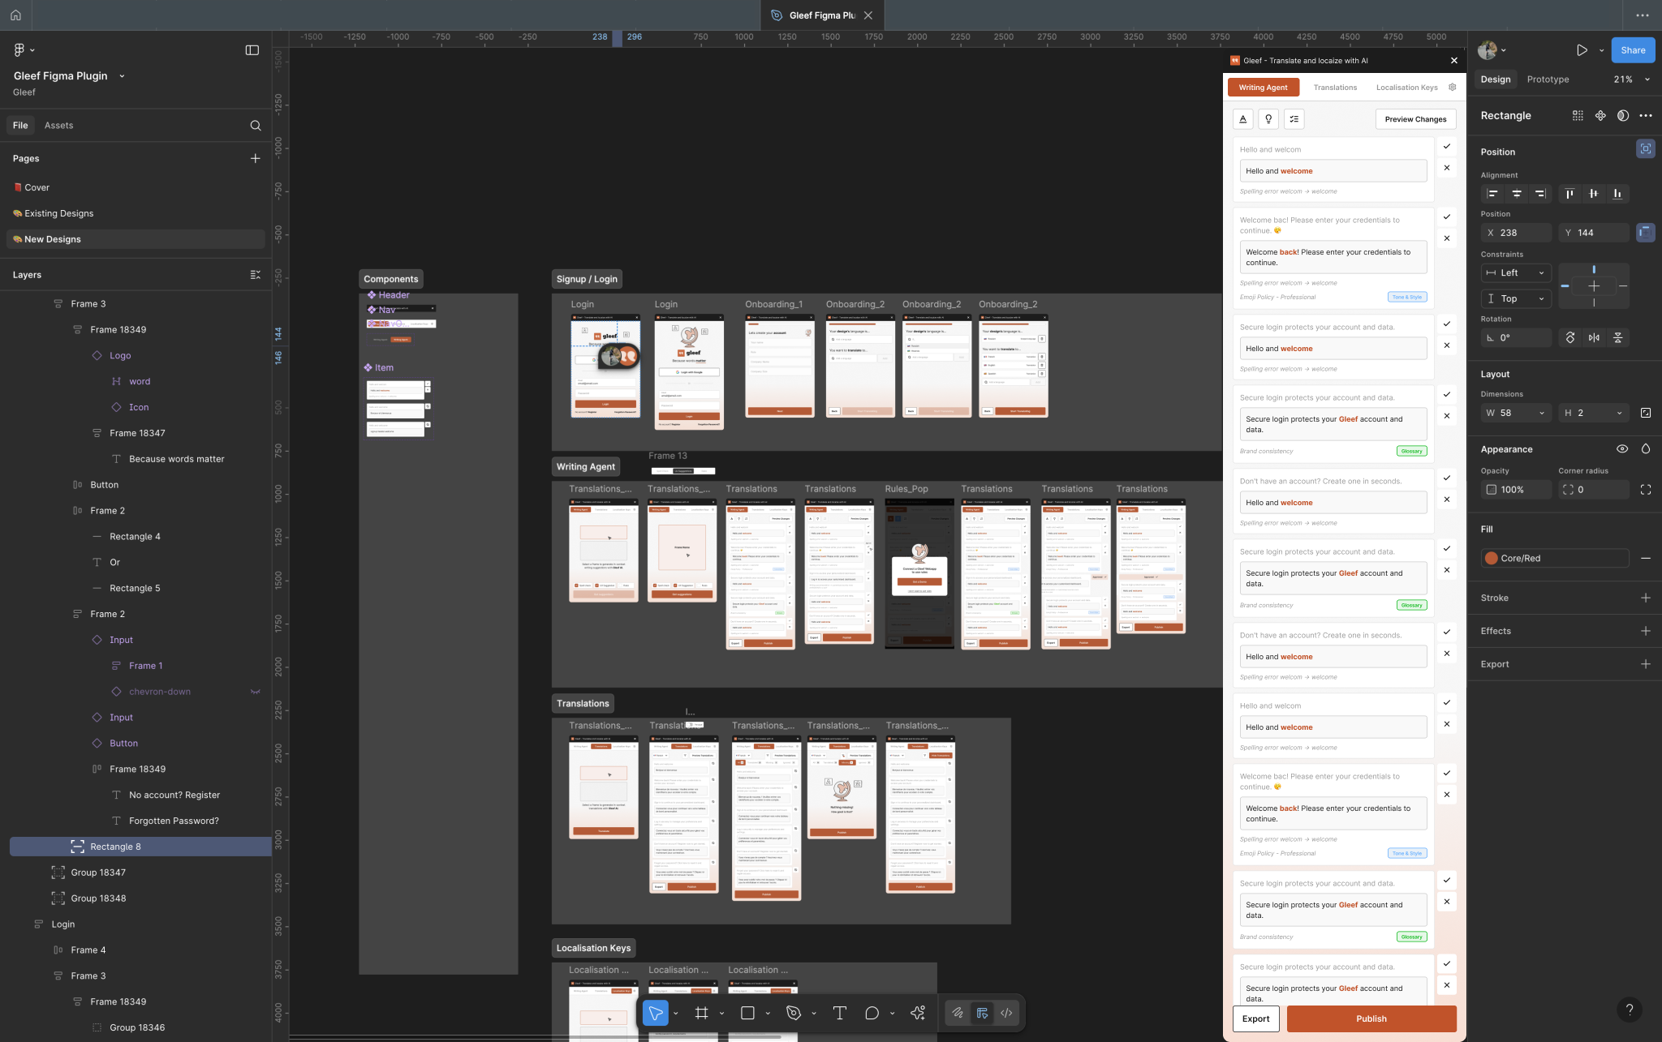Image resolution: width=1662 pixels, height=1042 pixels.
Task: Select the Frame tool
Action: pos(702,1013)
